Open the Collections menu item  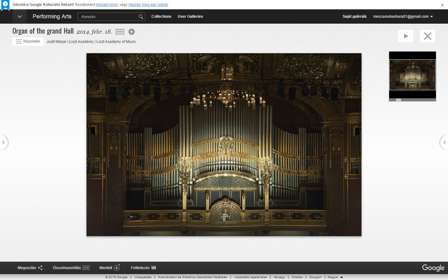pyautogui.click(x=161, y=16)
